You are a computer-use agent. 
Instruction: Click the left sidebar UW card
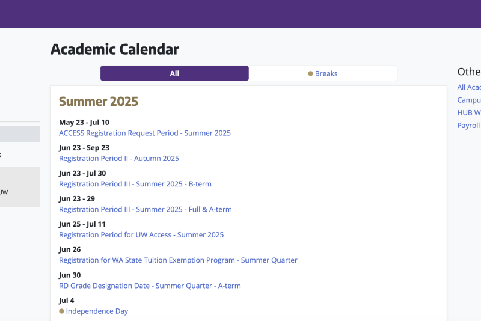(x=20, y=187)
